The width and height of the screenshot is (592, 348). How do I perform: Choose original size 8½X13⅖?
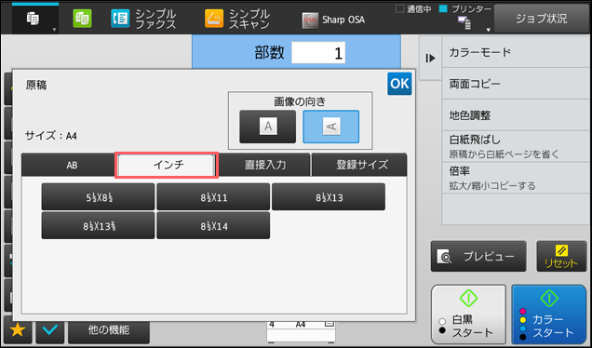click(98, 225)
